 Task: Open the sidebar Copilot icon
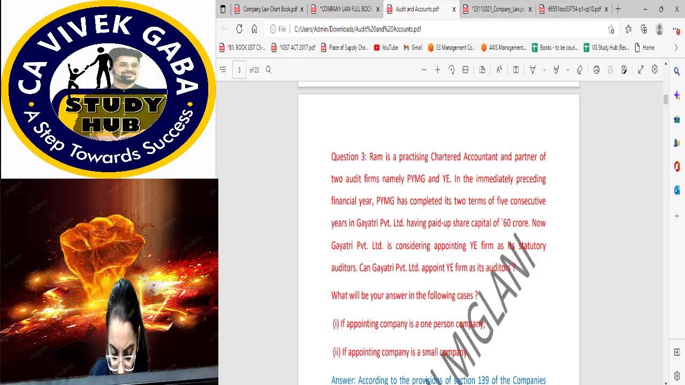[677, 95]
